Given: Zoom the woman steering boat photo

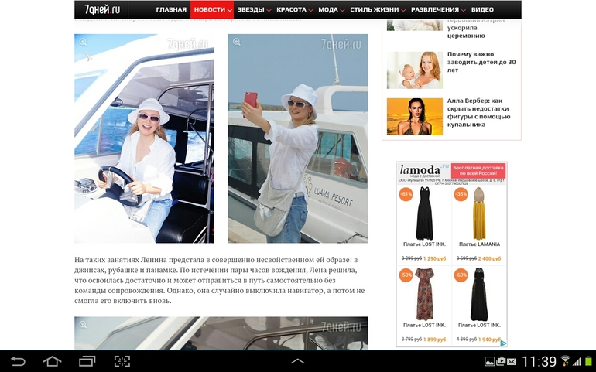Looking at the screenshot, I should tap(83, 42).
